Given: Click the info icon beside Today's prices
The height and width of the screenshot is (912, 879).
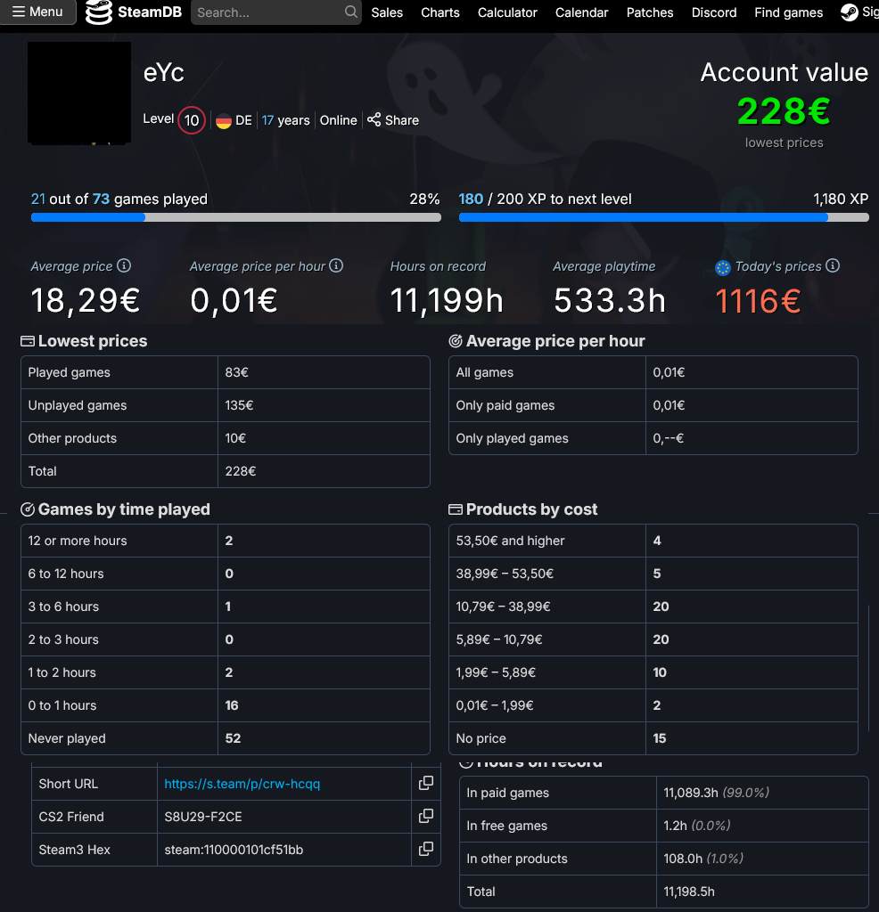Looking at the screenshot, I should click(x=833, y=265).
